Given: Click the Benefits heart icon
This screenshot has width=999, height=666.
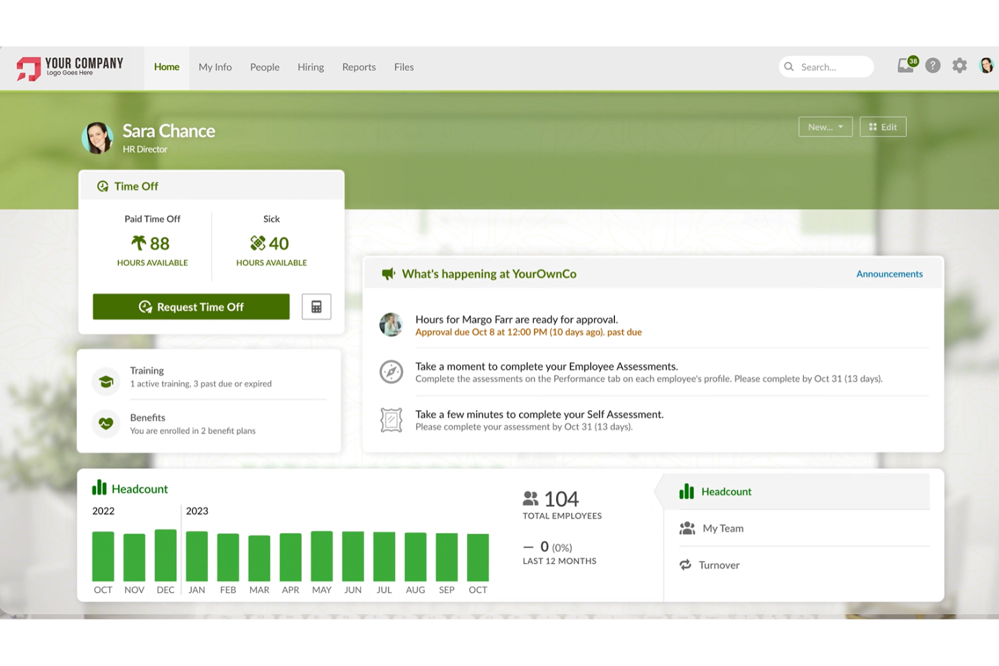Looking at the screenshot, I should [106, 424].
